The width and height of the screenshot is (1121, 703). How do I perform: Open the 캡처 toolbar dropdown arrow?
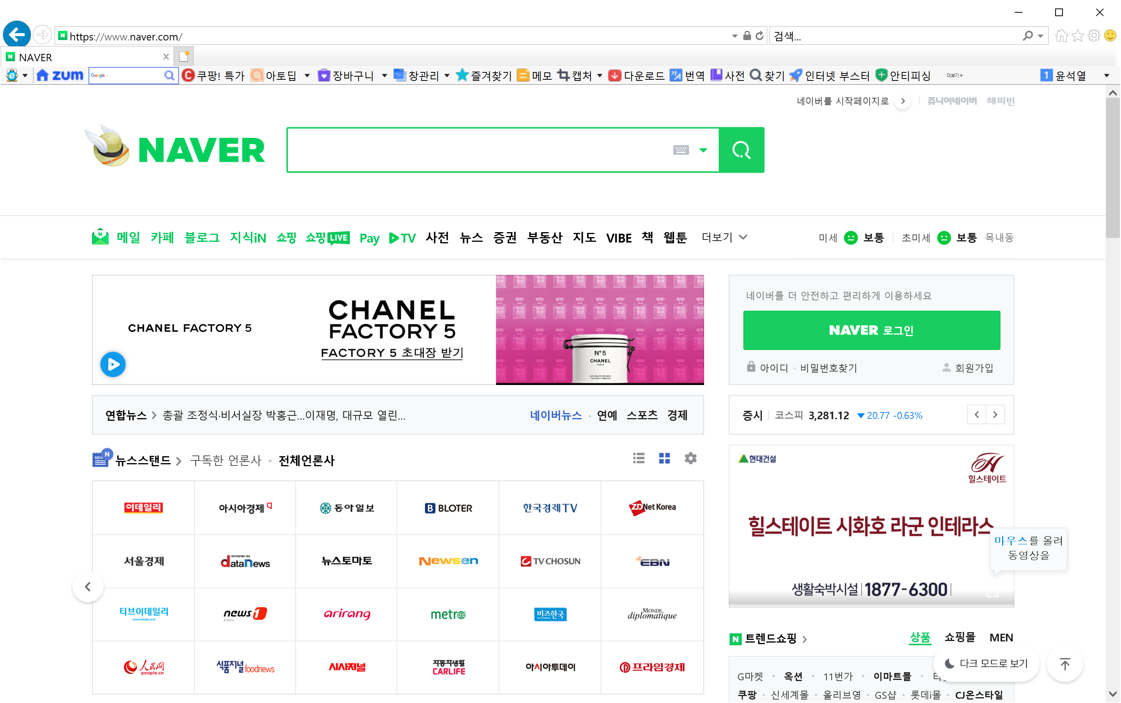599,75
